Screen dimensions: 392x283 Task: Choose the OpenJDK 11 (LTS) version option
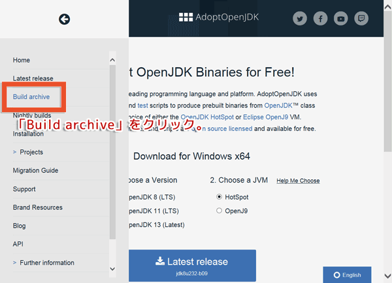tap(154, 211)
